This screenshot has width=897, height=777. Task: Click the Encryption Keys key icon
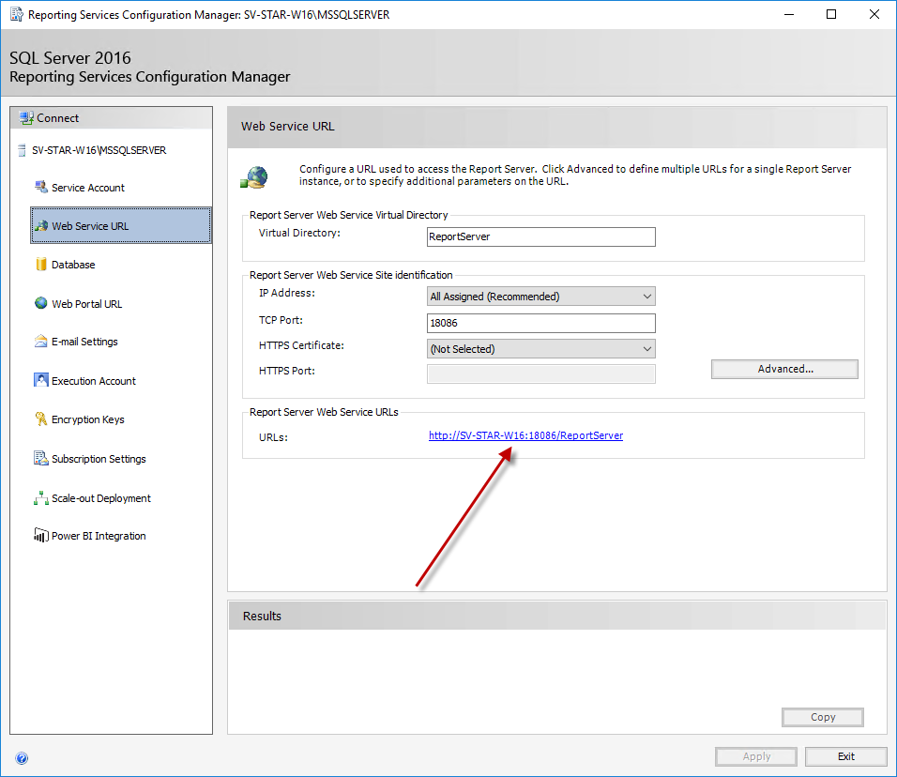coord(41,419)
